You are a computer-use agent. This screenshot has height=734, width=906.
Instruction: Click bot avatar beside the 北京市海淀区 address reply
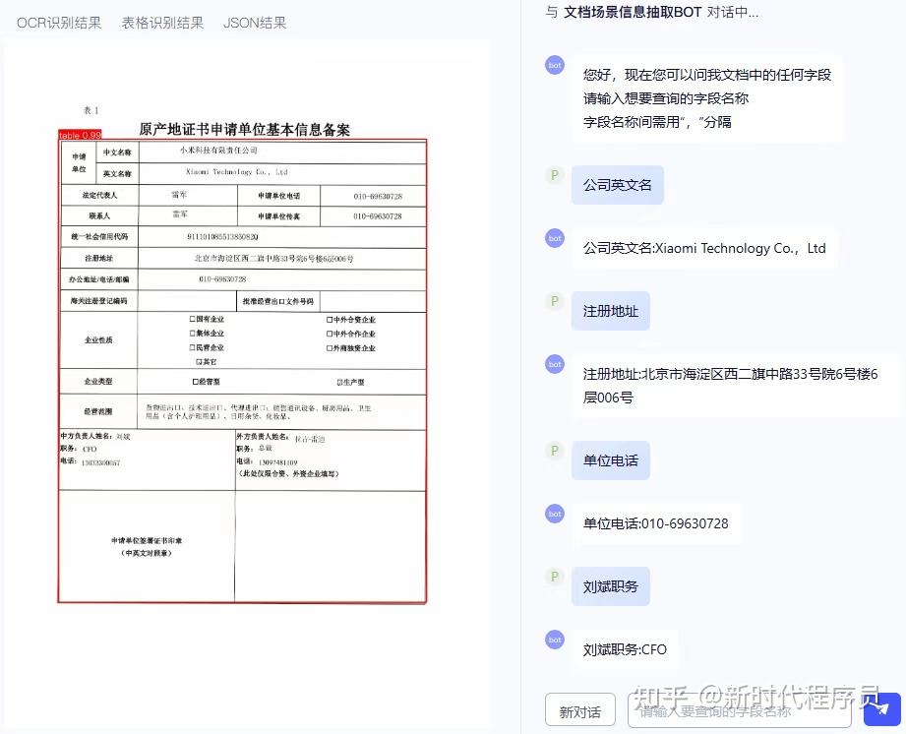click(555, 364)
